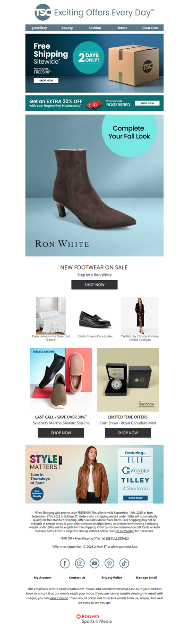
Task: Click the Rogers Sports & Media logo
Action: [x=94, y=619]
